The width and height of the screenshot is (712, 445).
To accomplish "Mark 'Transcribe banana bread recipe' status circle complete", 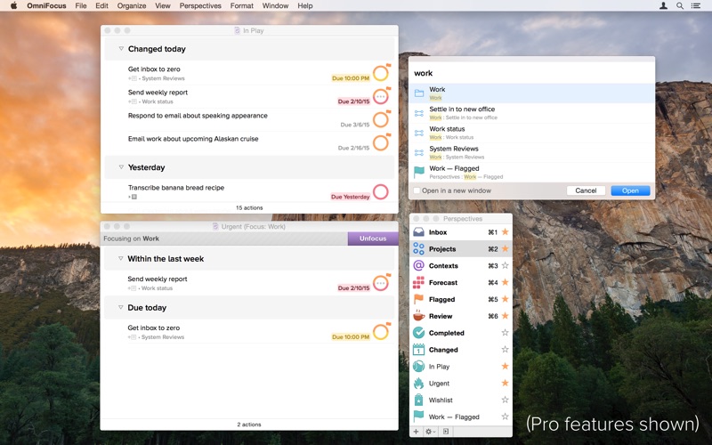I will (381, 191).
